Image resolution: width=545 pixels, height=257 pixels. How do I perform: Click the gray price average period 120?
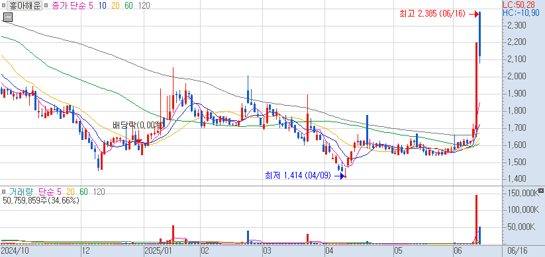(144, 6)
